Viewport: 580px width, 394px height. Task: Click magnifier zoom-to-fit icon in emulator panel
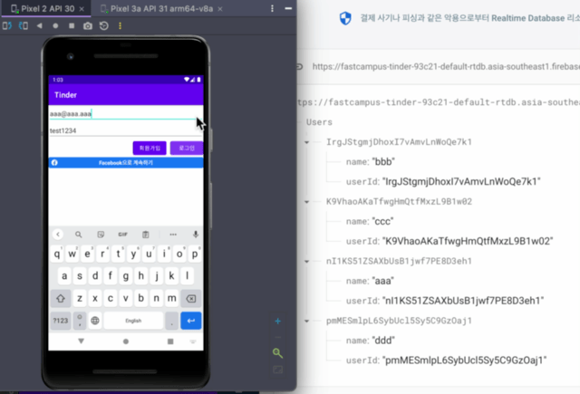[x=277, y=353]
